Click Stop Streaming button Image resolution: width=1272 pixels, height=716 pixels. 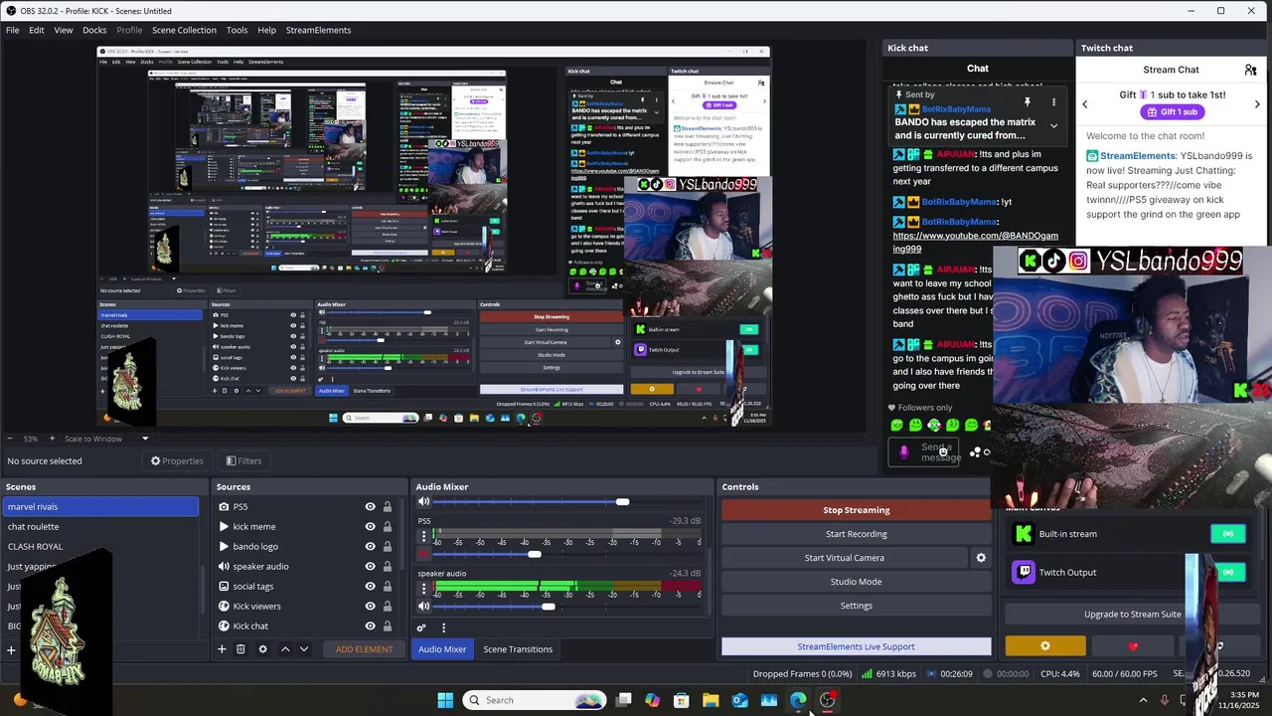tap(857, 510)
